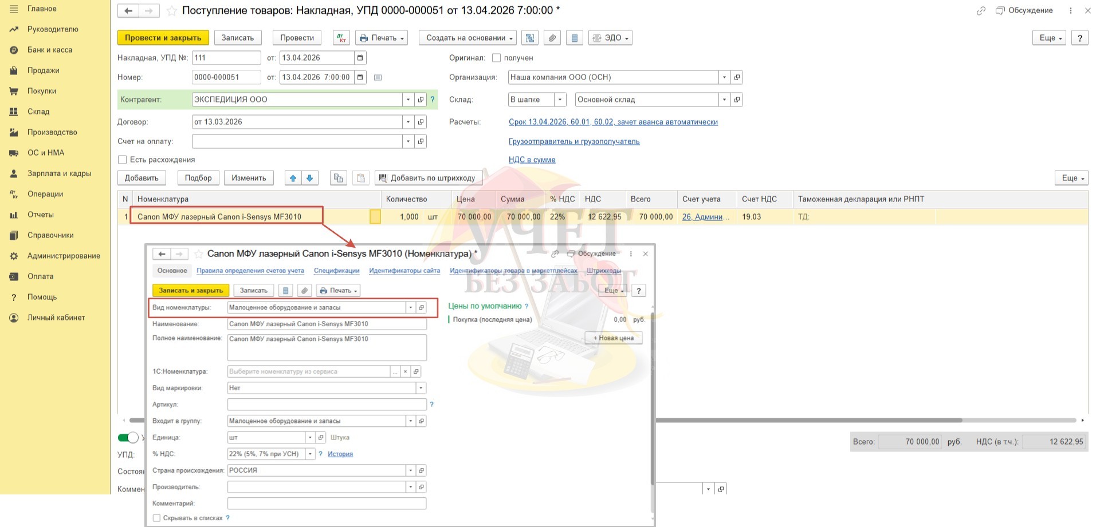Click the Дт/Кт postings icon in toolbar
Image resolution: width=1100 pixels, height=527 pixels.
(x=341, y=38)
